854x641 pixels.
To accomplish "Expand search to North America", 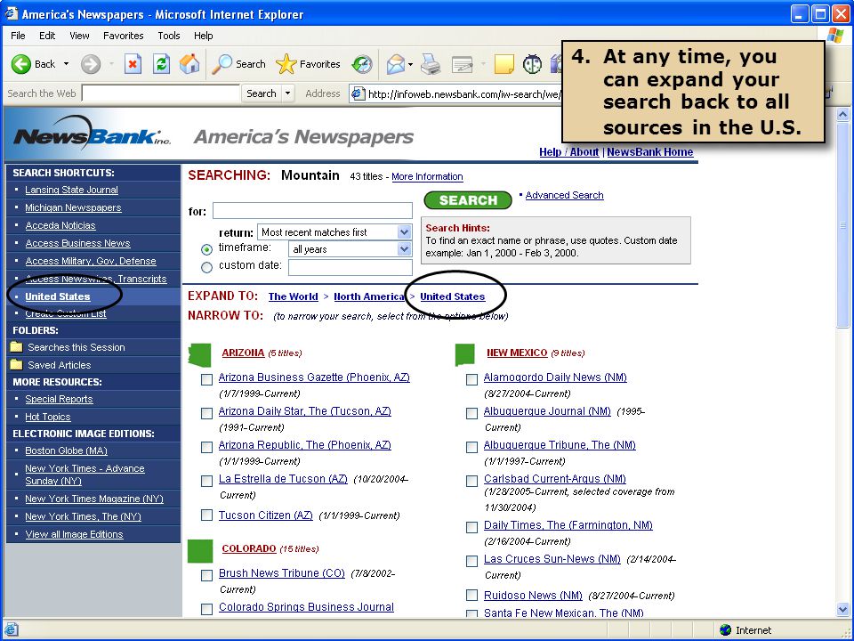I will 368,296.
